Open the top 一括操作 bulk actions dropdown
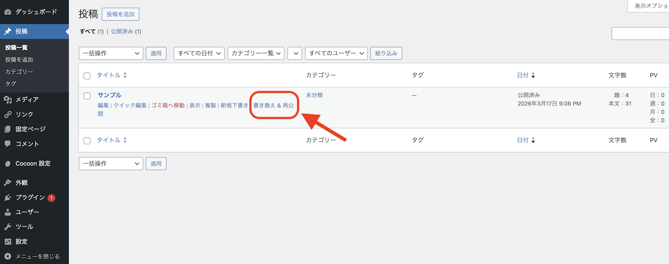The width and height of the screenshot is (669, 264). [x=111, y=53]
